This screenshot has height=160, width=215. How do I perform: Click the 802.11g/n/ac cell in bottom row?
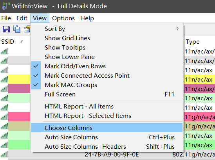pos(193,155)
